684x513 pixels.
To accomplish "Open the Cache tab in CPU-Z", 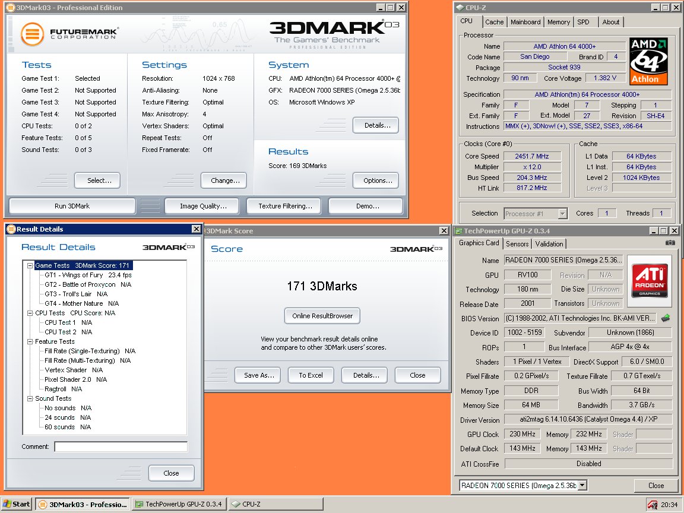I will (494, 22).
